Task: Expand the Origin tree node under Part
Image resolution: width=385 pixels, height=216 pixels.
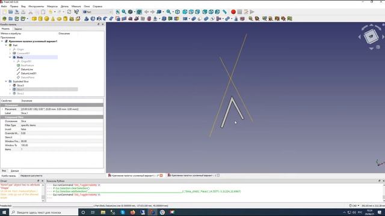Action: (x=10, y=49)
